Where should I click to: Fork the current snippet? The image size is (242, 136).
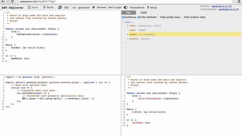click(48, 8)
